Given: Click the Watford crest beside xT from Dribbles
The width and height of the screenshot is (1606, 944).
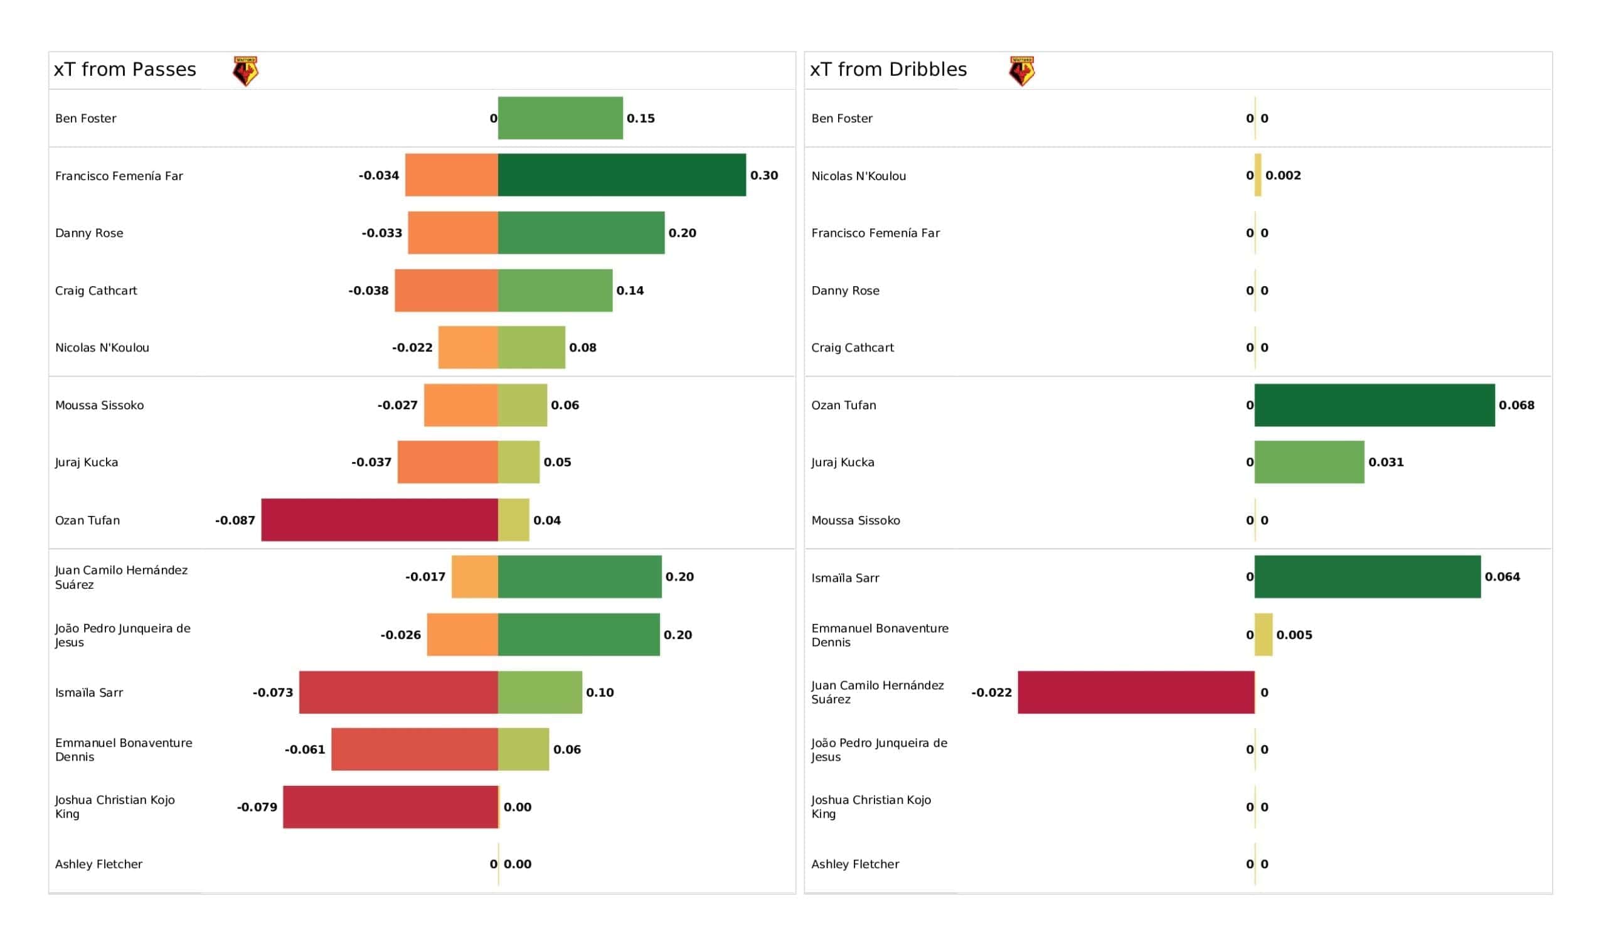Looking at the screenshot, I should pos(1021,71).
